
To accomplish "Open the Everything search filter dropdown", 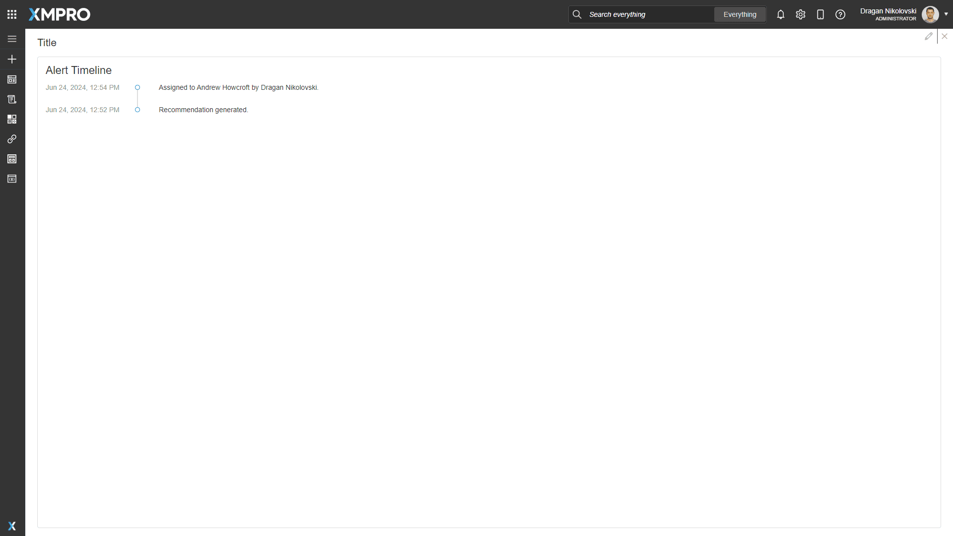I will tap(740, 14).
